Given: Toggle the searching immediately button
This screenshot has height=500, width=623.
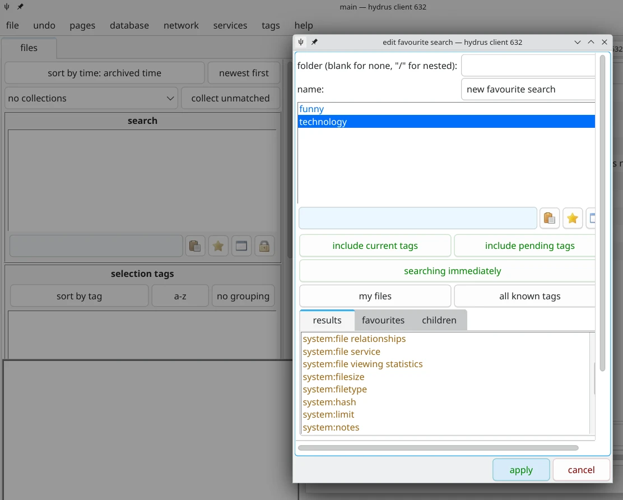Looking at the screenshot, I should point(452,271).
